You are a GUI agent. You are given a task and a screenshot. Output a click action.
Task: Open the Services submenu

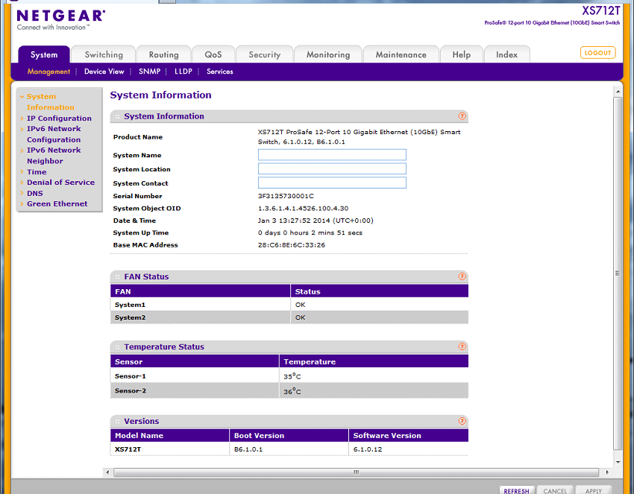tap(220, 72)
